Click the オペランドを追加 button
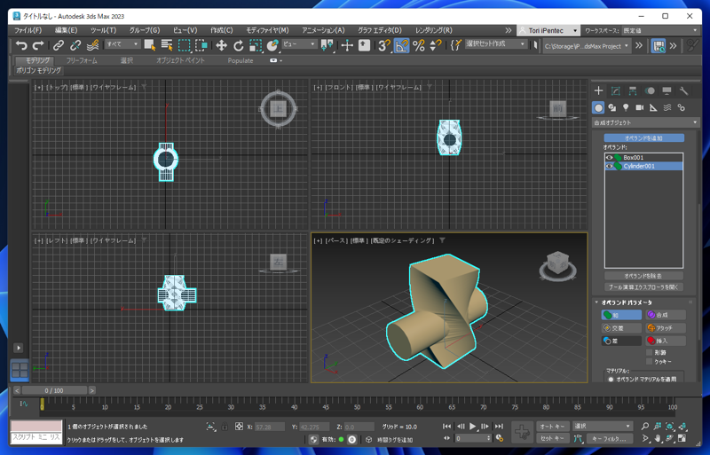Image resolution: width=710 pixels, height=455 pixels. coord(644,138)
